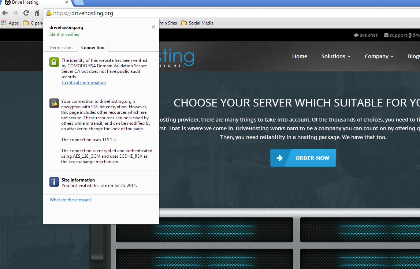Click the live chat link
The height and width of the screenshot is (269, 420).
(366, 35)
